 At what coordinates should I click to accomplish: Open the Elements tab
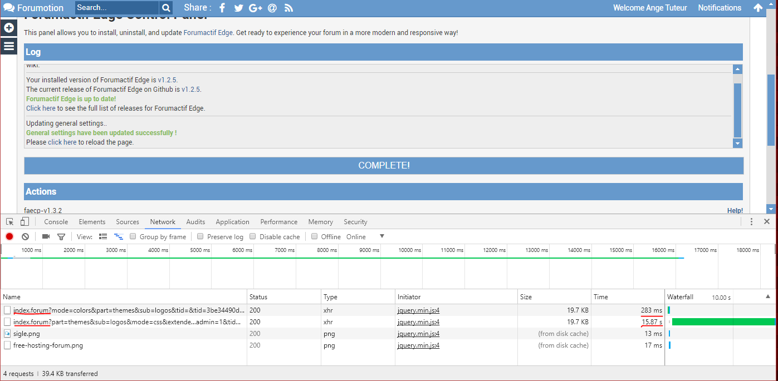(x=92, y=221)
